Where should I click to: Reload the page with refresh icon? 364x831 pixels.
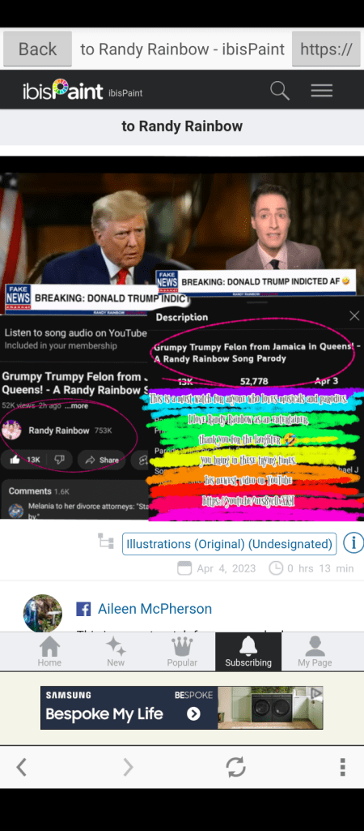coord(235,767)
